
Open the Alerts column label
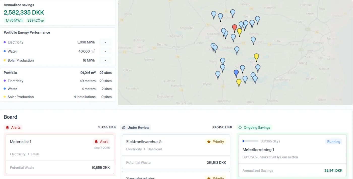pyautogui.click(x=13, y=127)
